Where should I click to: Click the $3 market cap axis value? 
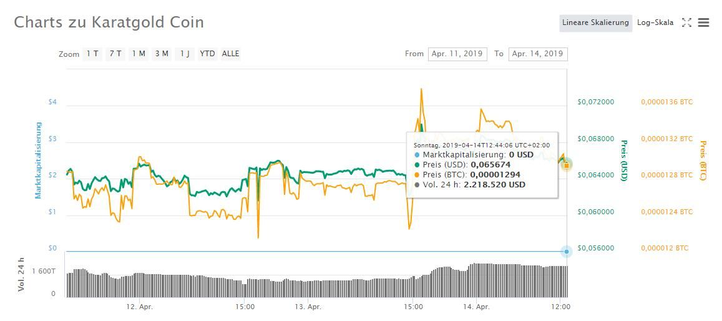tap(52, 139)
